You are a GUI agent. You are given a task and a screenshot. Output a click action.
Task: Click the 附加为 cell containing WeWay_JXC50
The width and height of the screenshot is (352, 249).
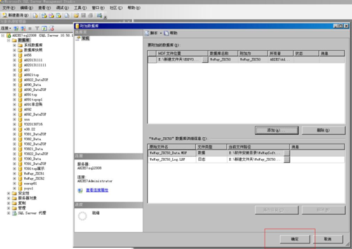253,60
